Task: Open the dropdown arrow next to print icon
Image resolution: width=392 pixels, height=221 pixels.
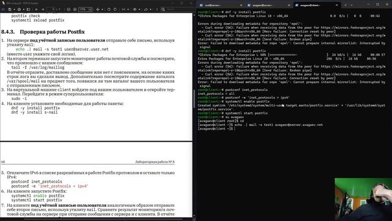Action: (x=24, y=9)
